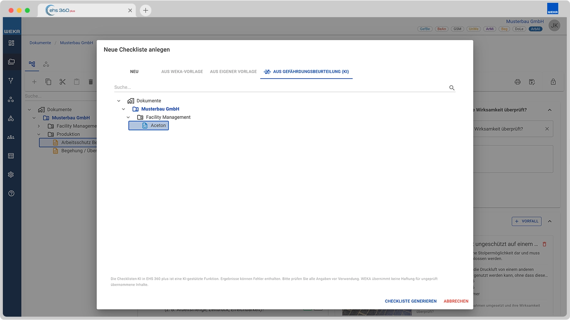Switch to tree structure view tab

(x=32, y=64)
